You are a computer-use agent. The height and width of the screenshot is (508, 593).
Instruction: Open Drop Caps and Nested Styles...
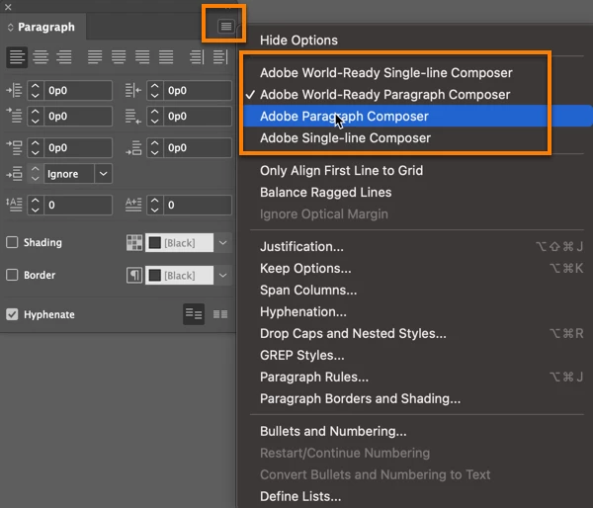(353, 334)
